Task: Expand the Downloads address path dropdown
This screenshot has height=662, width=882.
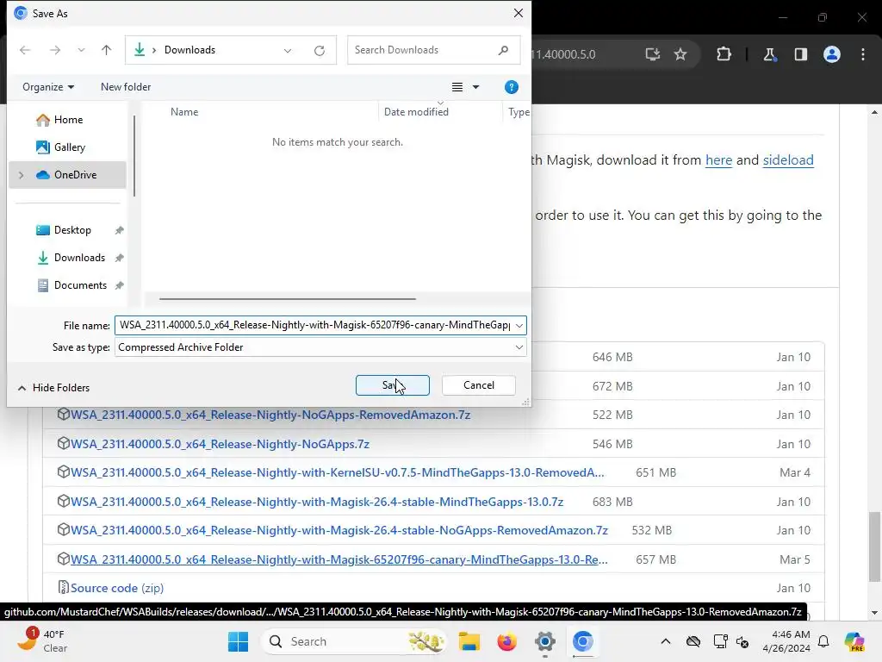Action: click(288, 50)
